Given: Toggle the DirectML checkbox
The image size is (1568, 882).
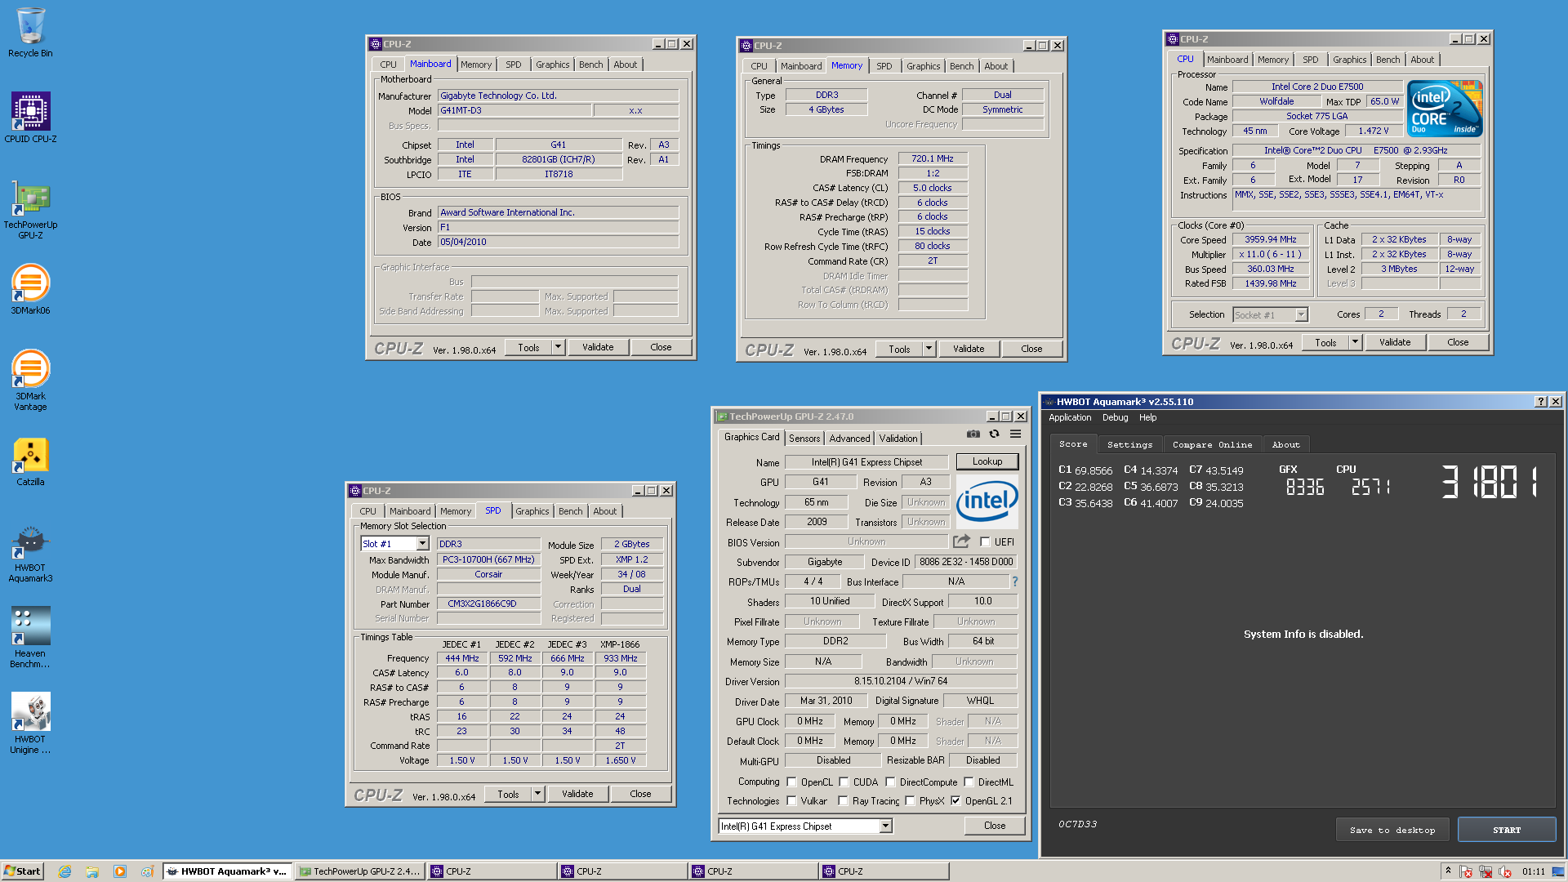Looking at the screenshot, I should pyautogui.click(x=969, y=782).
